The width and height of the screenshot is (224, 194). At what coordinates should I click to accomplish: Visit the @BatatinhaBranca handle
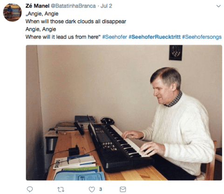73,6
